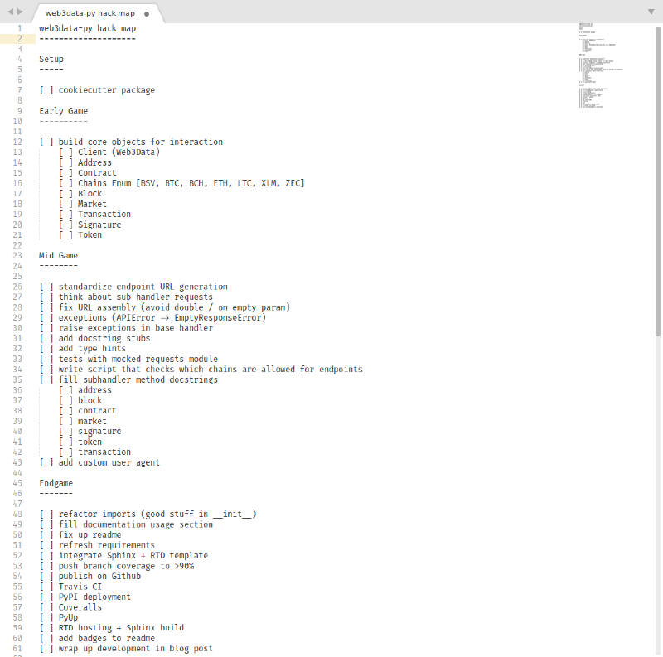663x657 pixels.
Task: Click 'RTD hosting + Sphinx build' text
Action: (x=121, y=628)
